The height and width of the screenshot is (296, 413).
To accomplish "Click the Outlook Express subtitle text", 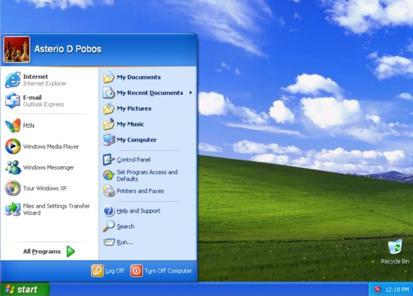I will coord(43,104).
